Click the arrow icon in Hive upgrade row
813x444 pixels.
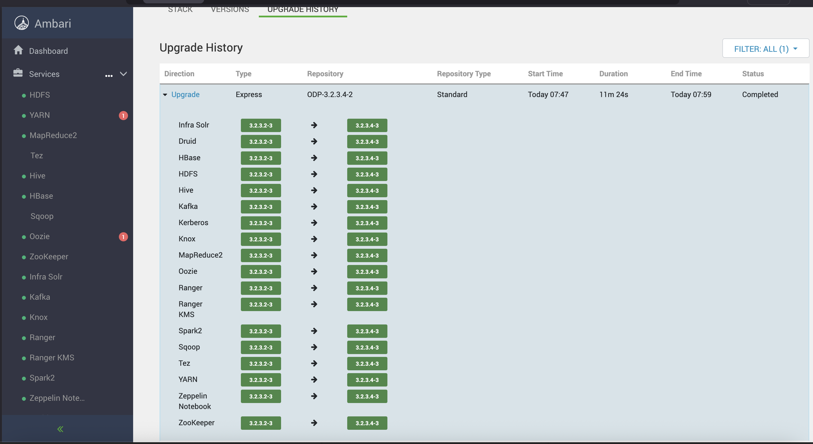(x=314, y=190)
